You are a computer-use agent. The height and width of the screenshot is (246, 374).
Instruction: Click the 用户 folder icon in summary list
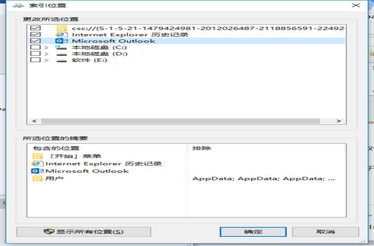38,179
